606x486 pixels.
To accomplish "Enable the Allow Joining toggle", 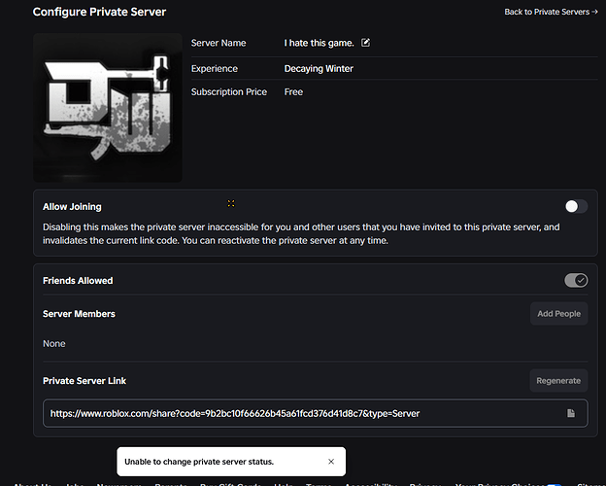I will pos(576,206).
